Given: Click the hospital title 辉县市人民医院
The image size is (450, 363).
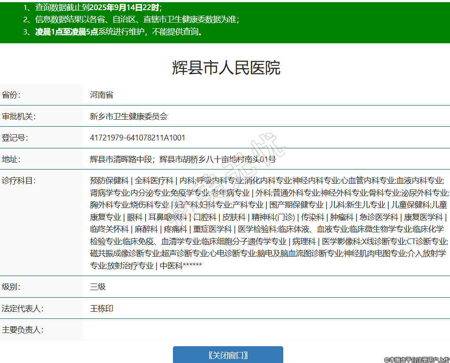Looking at the screenshot, I should click(x=225, y=68).
